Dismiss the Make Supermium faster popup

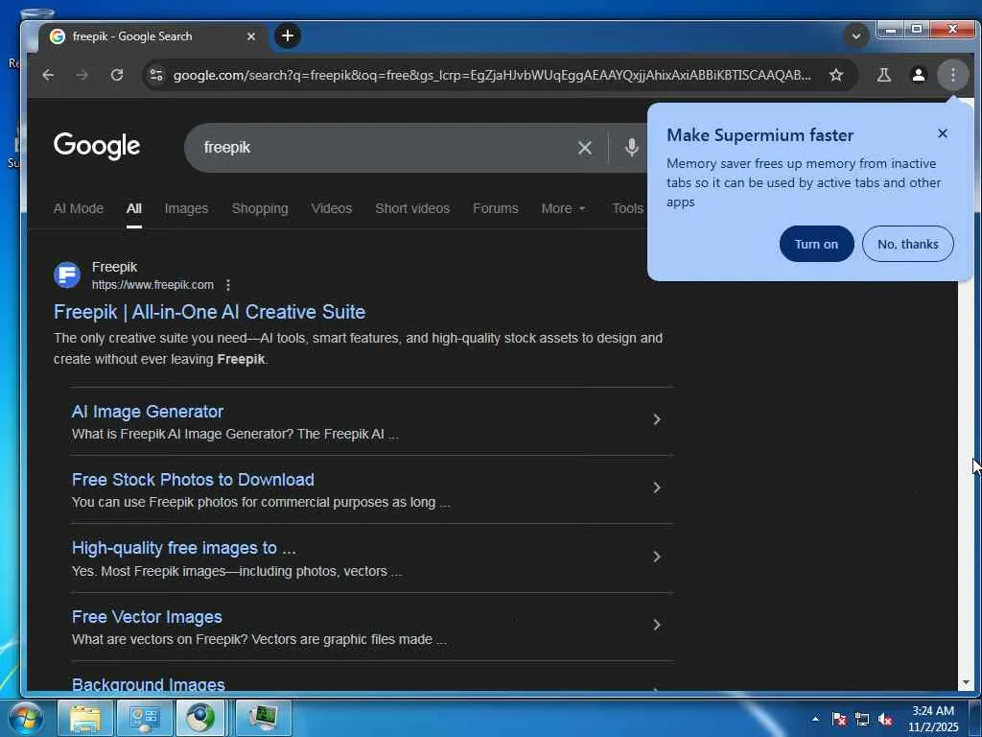(x=942, y=133)
